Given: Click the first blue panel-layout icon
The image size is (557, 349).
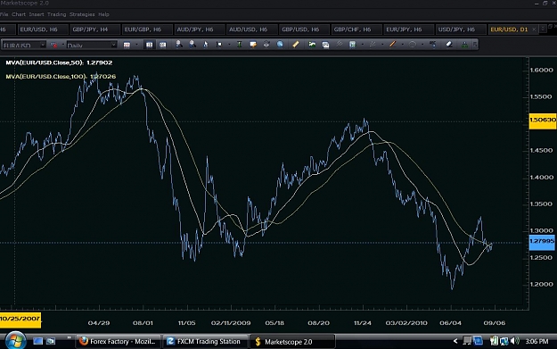Looking at the screenshot, I should (149, 45).
